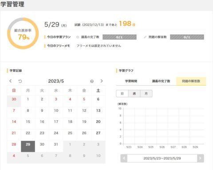Select May 3 holiday in calendar
This screenshot has width=213, height=170.
pos(56,101)
